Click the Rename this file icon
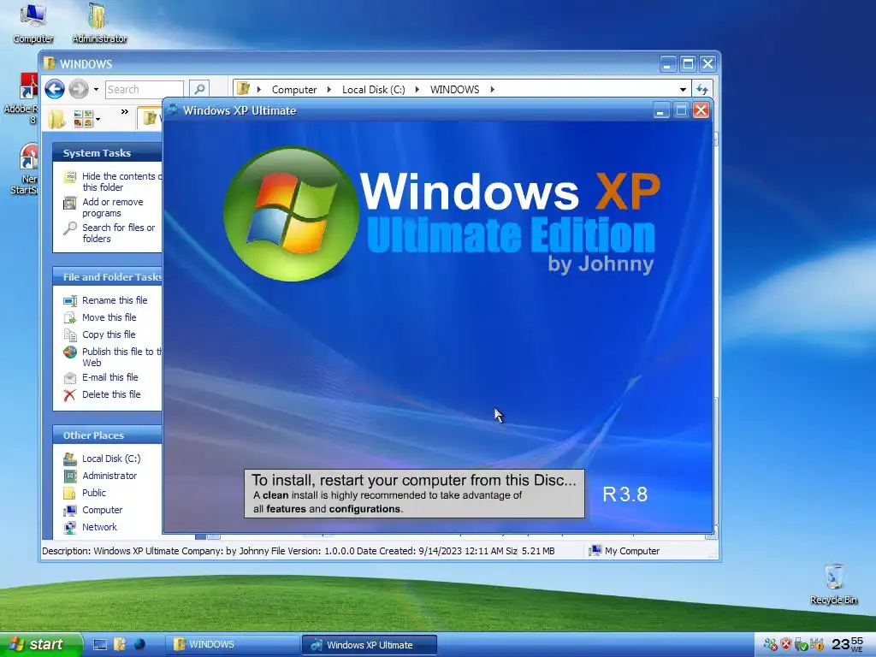The height and width of the screenshot is (657, 876). (x=70, y=301)
